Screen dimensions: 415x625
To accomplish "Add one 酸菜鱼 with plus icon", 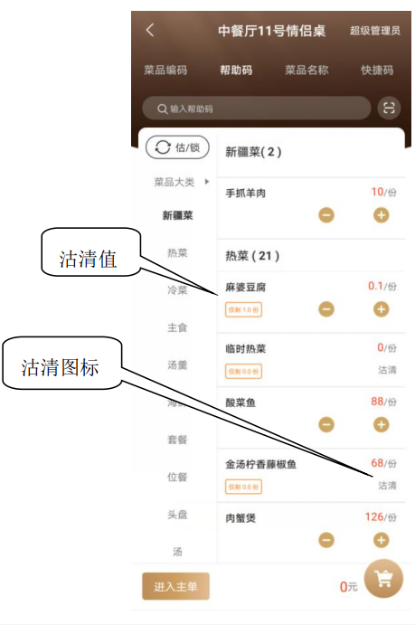I will click(382, 425).
